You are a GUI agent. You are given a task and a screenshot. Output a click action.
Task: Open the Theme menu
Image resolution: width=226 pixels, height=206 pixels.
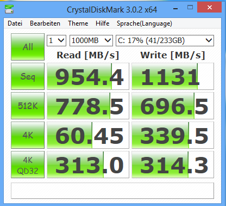click(78, 23)
